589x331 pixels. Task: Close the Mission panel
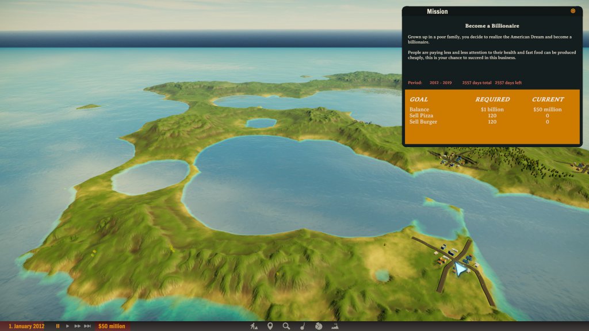tap(573, 11)
